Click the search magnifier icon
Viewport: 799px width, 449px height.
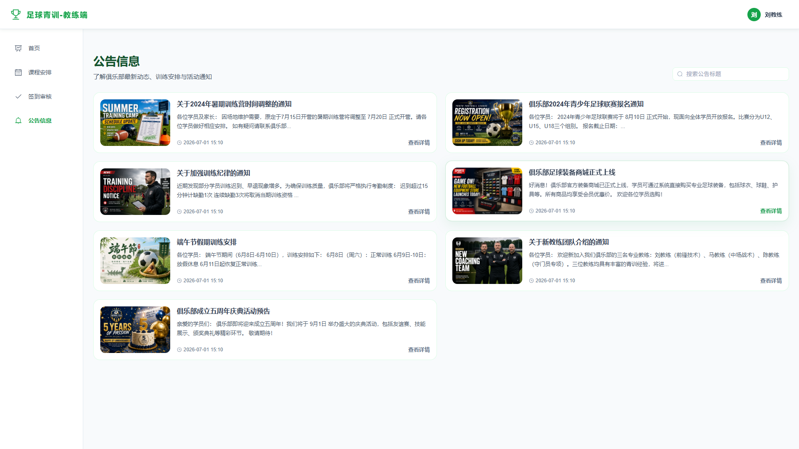[680, 74]
